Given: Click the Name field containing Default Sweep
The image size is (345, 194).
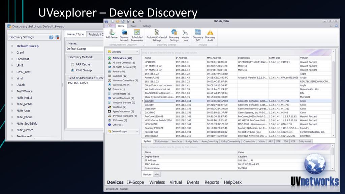Looking at the screenshot, I should [x=85, y=49].
